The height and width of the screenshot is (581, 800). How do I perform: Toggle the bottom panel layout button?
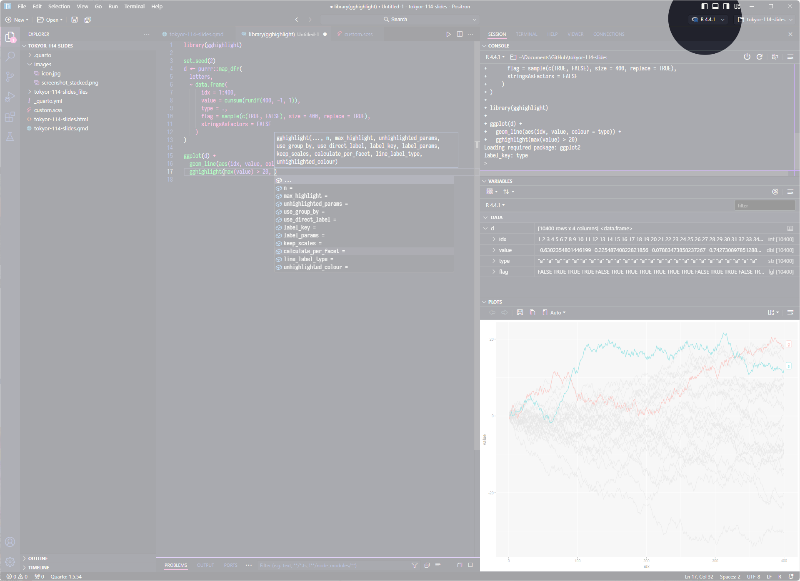tap(715, 6)
